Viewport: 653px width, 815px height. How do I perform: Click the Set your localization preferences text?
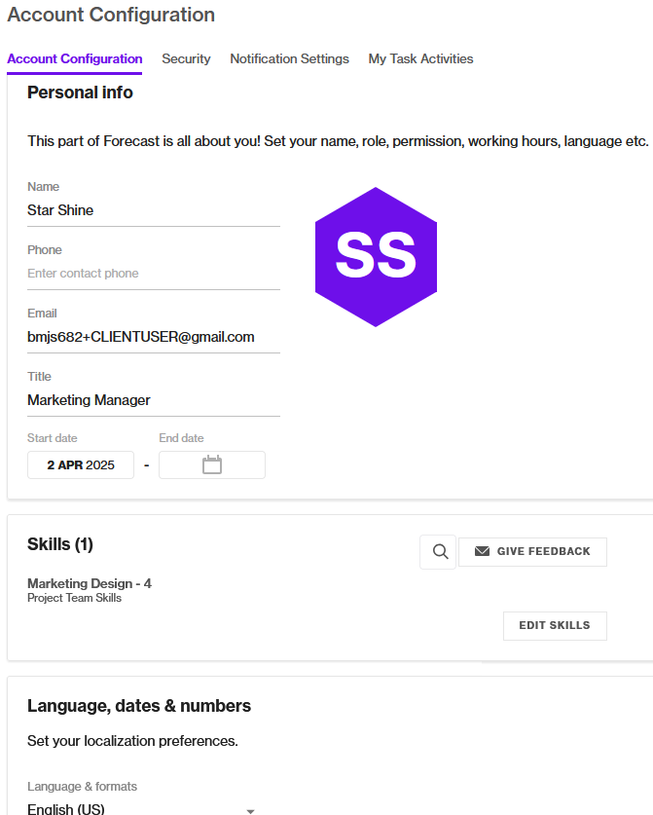click(132, 741)
